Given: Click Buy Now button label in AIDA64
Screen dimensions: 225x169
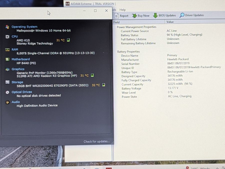Looking at the screenshot, I should 143,16.
